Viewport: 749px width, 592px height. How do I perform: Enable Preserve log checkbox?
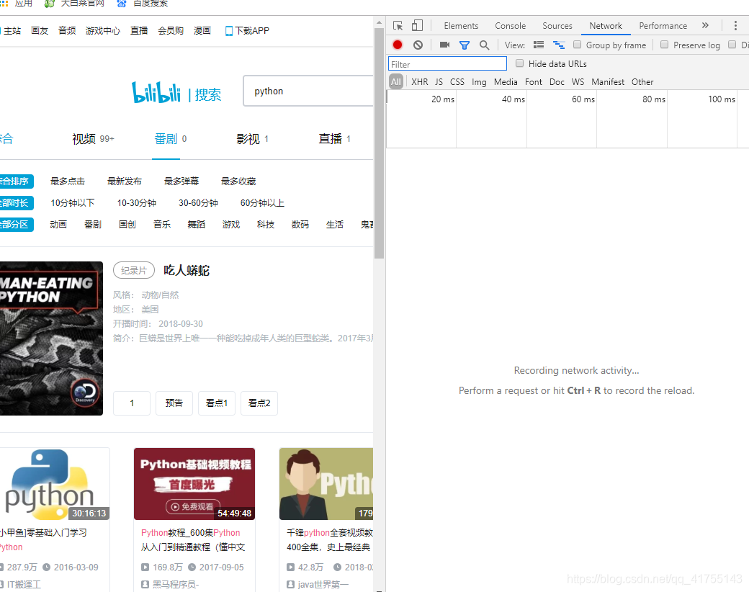point(664,45)
